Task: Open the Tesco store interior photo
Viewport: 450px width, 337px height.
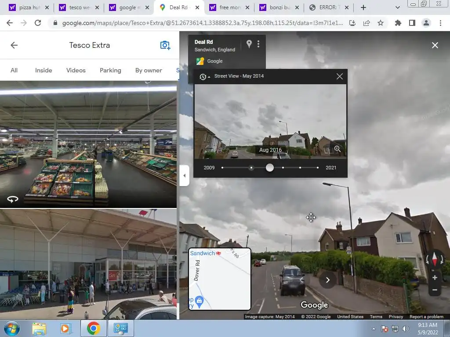Action: tap(88, 144)
